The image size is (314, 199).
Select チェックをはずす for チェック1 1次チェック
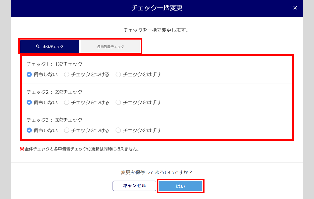tap(118, 74)
